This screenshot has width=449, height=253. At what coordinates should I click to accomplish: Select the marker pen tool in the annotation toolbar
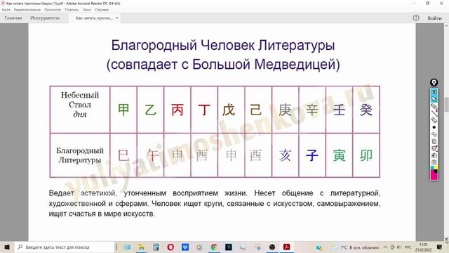434,106
